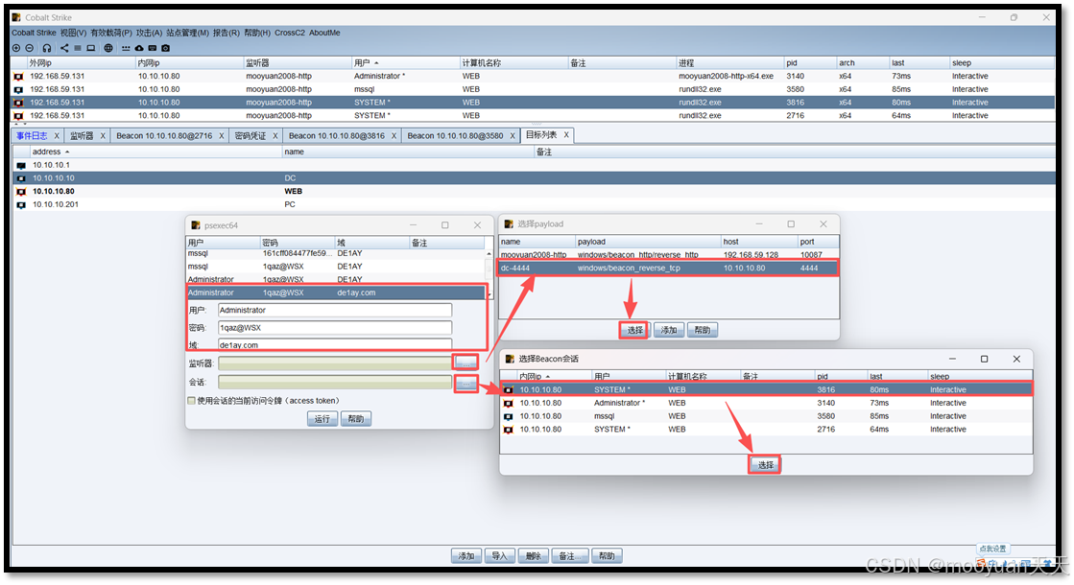Close the 密码凭证 tab with its X
This screenshot has height=585, width=1074.
click(x=275, y=136)
